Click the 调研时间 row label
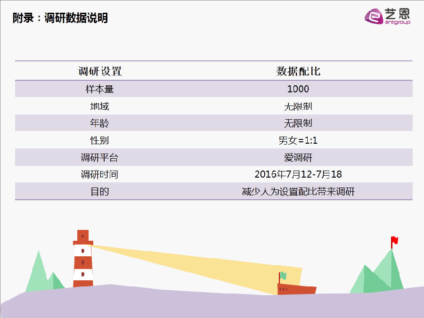 [99, 174]
